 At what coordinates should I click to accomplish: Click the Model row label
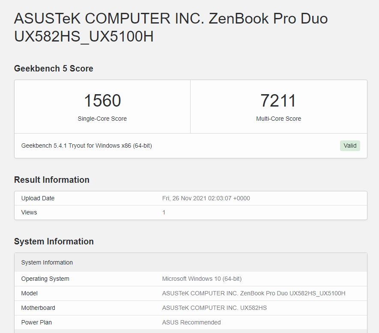click(29, 293)
